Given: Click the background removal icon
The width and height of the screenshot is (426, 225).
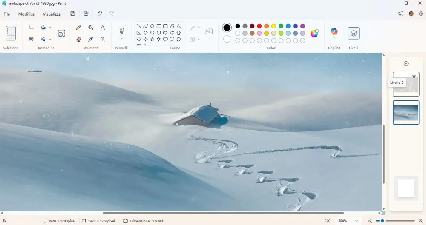Looking at the screenshot, I should pos(31,39).
